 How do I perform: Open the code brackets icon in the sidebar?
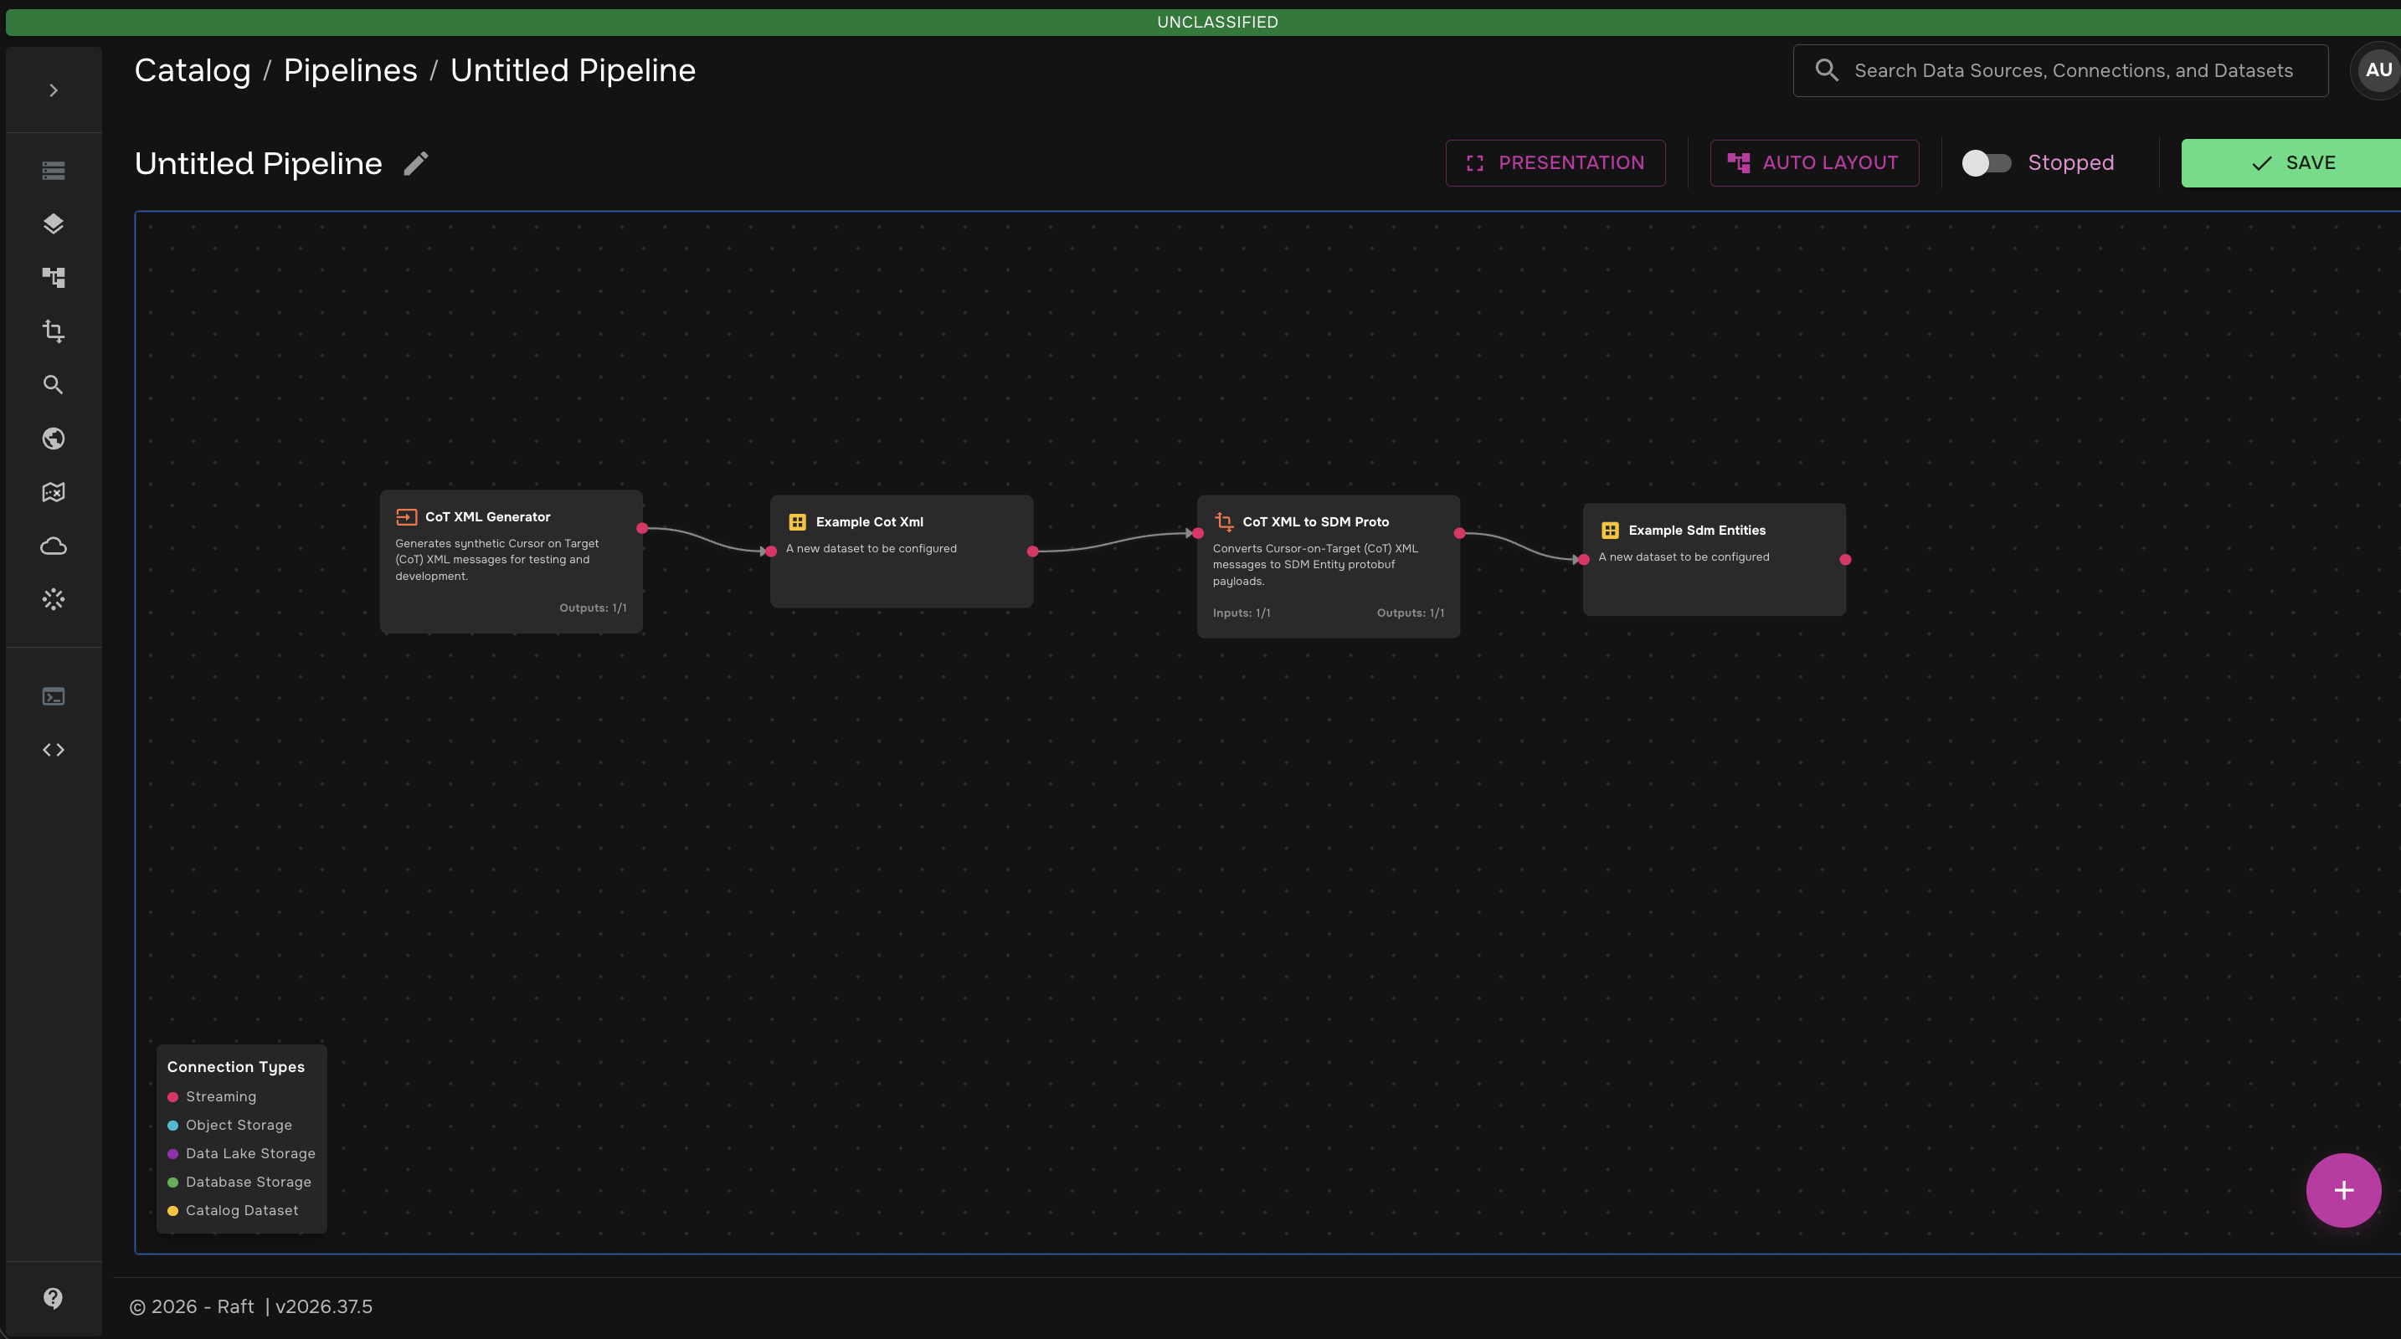53,750
